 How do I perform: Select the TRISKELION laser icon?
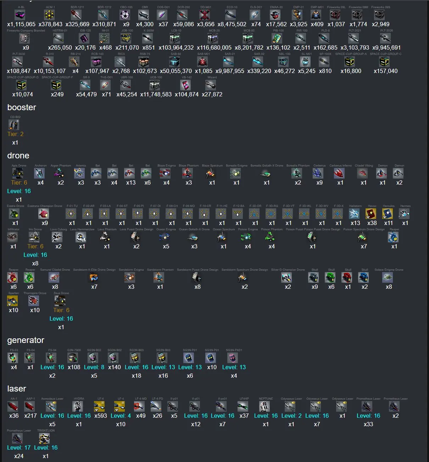click(44, 438)
